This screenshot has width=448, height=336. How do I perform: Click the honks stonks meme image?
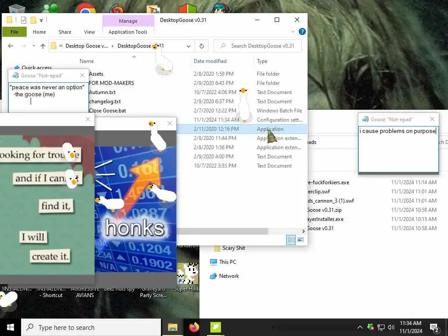(x=135, y=209)
